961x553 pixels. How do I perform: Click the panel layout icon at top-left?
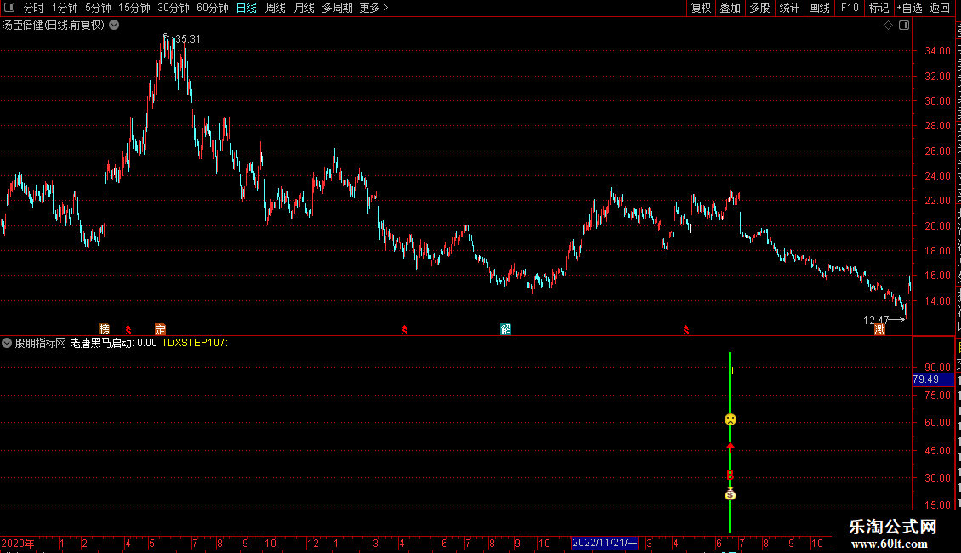(9, 8)
